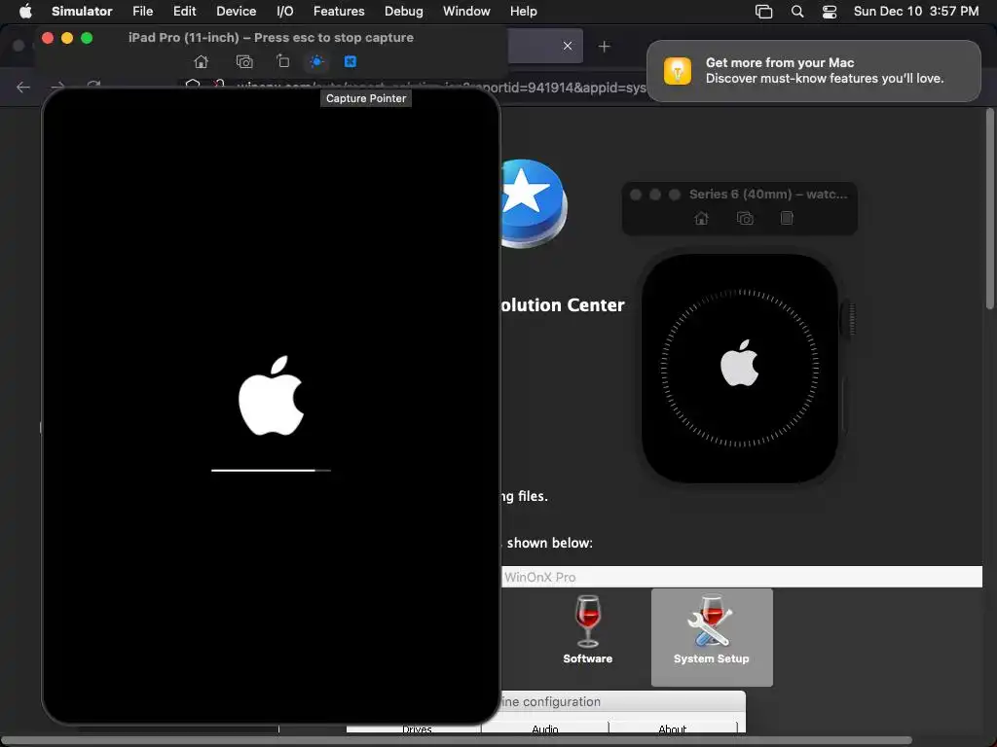Open Control Center in menu bar
Screen dimensions: 997x747
coord(830,11)
